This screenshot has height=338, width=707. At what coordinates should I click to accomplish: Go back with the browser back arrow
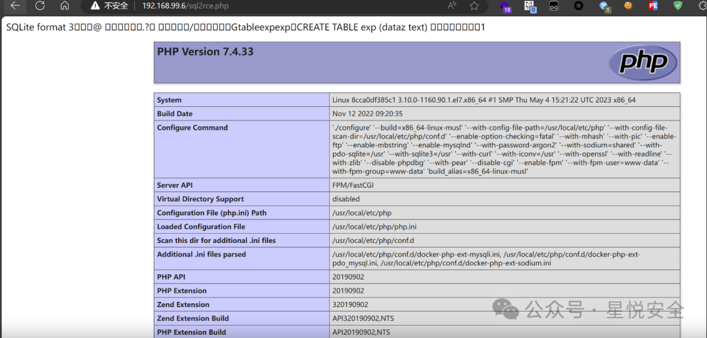pos(15,5)
